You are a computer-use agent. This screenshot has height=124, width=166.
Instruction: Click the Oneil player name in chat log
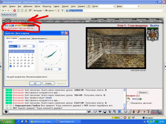click(48, 98)
